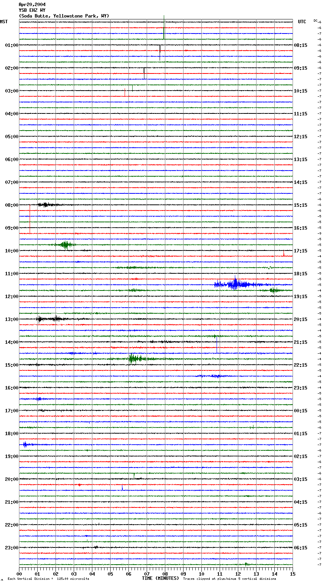The image size is (323, 584).
Task: Select the '00:15' UTC time label
Action: [301, 411]
